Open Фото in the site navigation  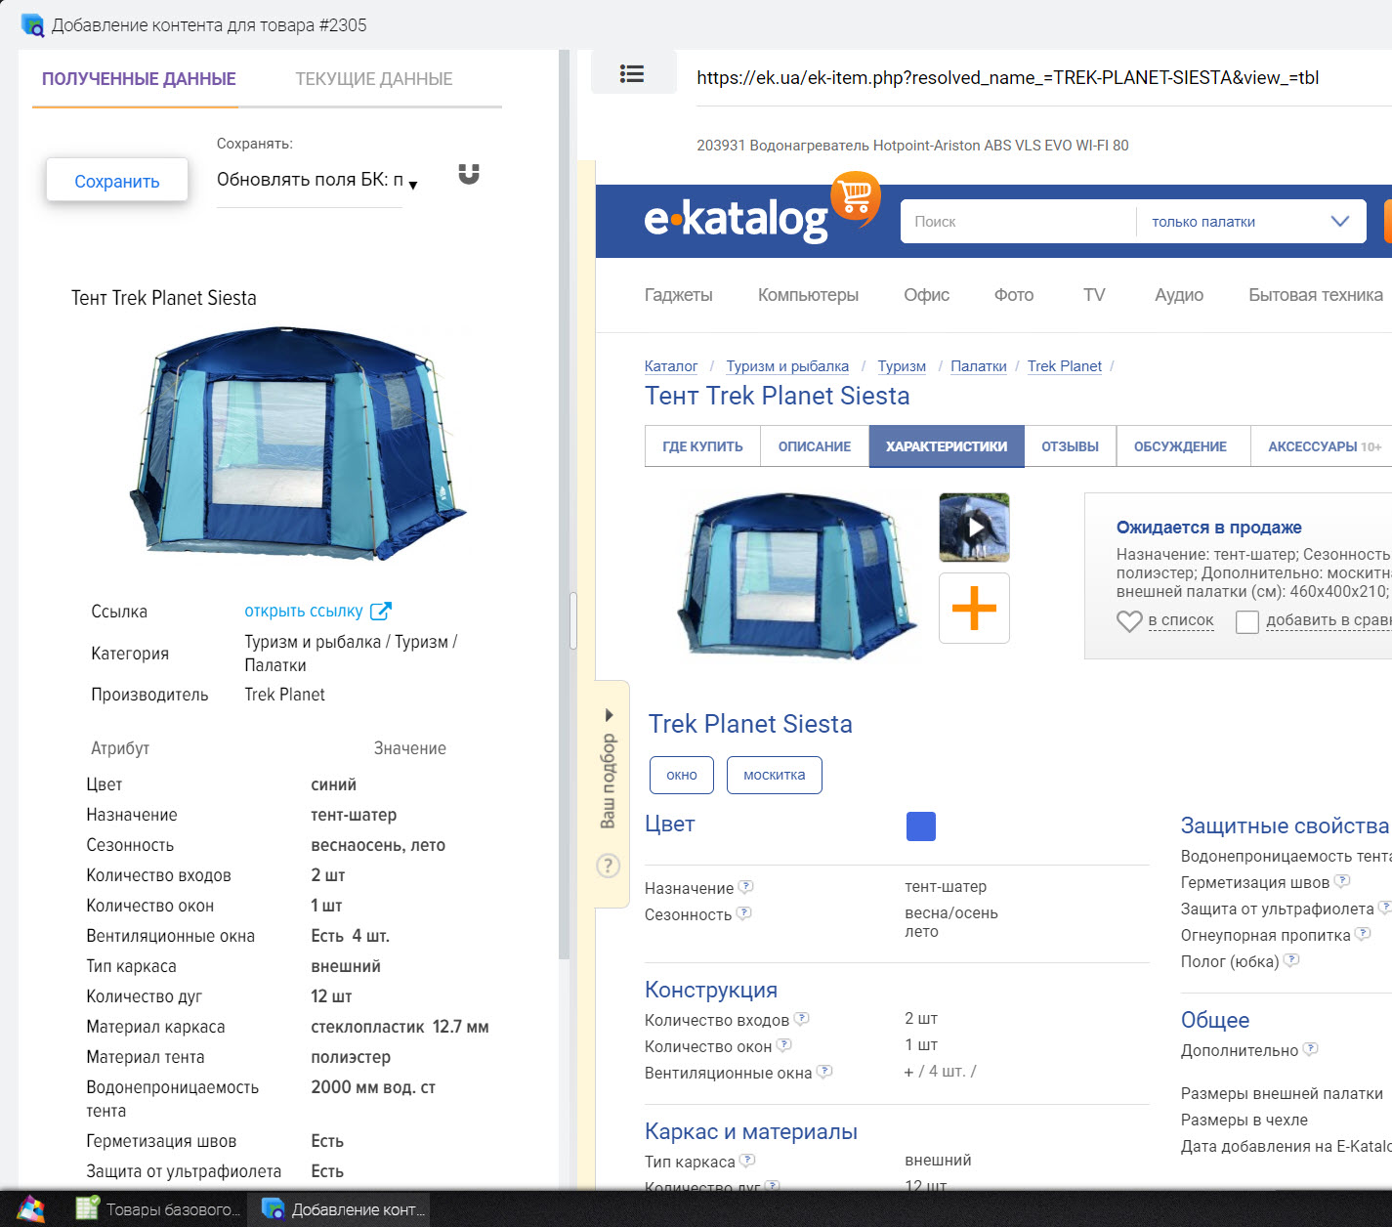coord(1014,295)
